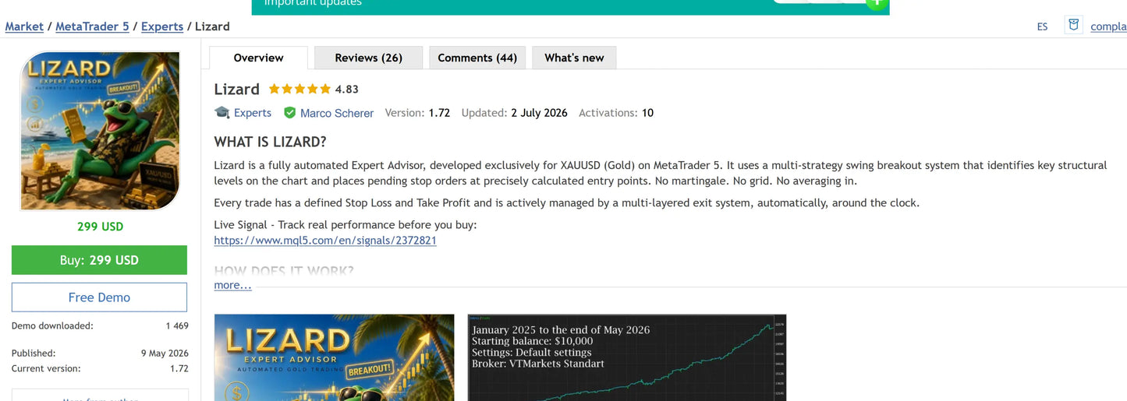This screenshot has width=1127, height=401.
Task: Click the green verified shield icon
Action: coord(289,113)
